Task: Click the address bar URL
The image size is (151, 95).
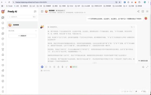Action: tap(31, 2)
